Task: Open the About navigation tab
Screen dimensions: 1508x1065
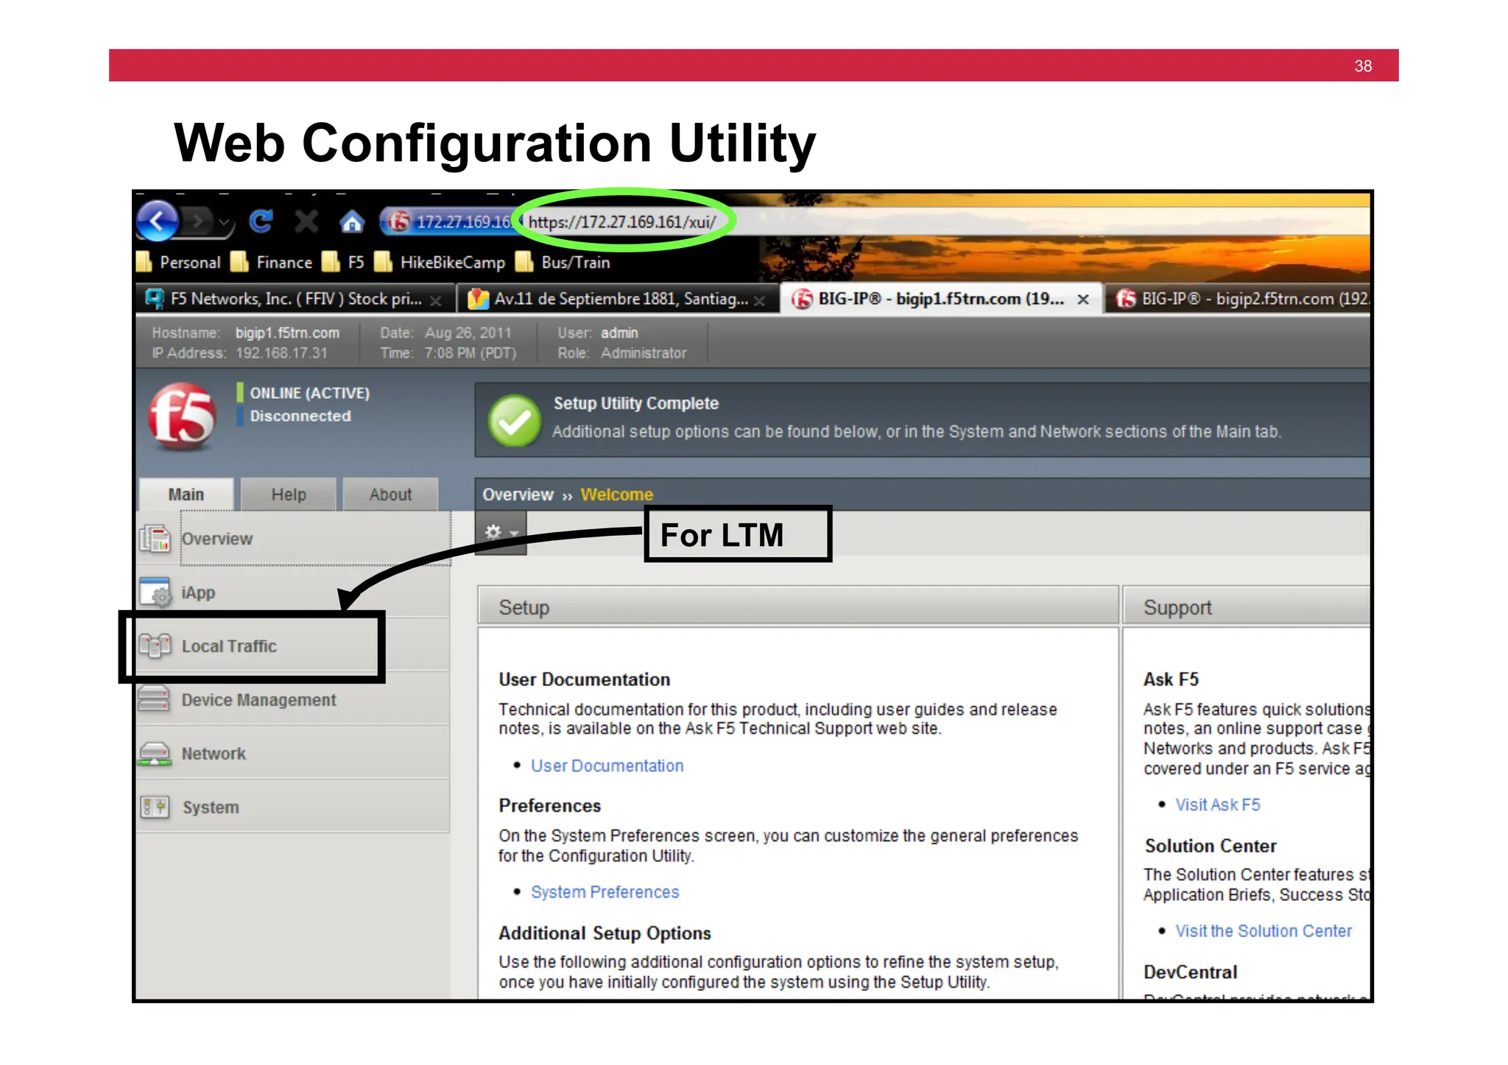Action: click(x=390, y=495)
